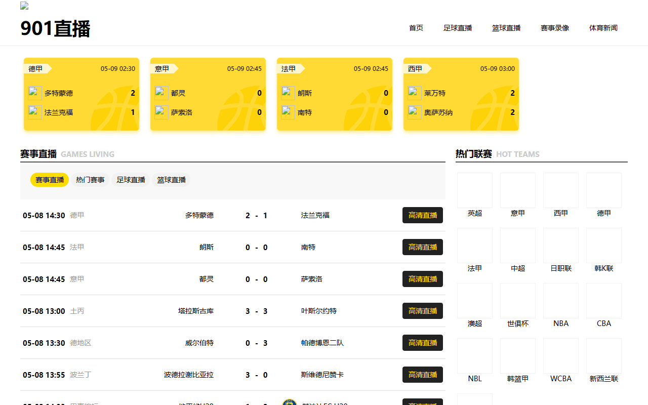
Task: Click the 南特 team logo in 法甲 card
Action: tap(288, 112)
